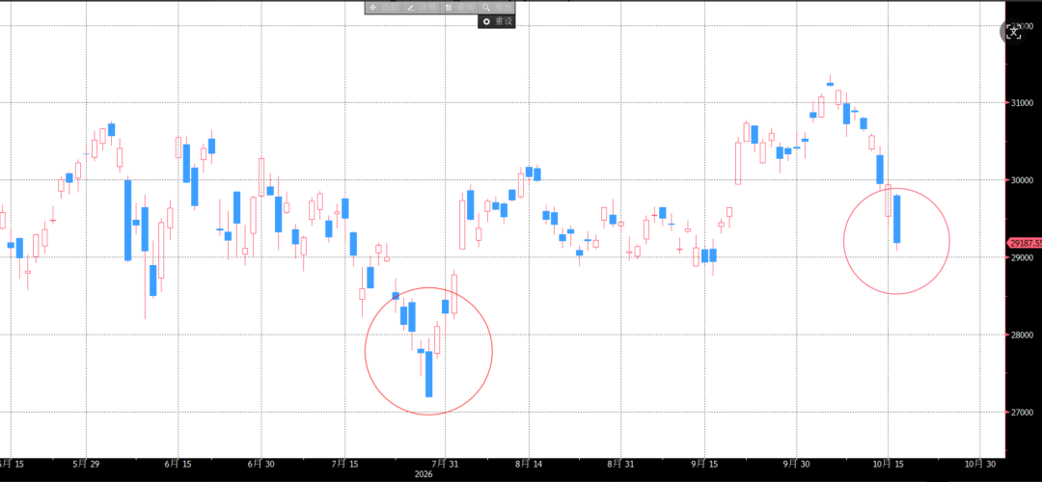
Task: Select the 注释 (annotate) pencil tool
Action: (422, 8)
